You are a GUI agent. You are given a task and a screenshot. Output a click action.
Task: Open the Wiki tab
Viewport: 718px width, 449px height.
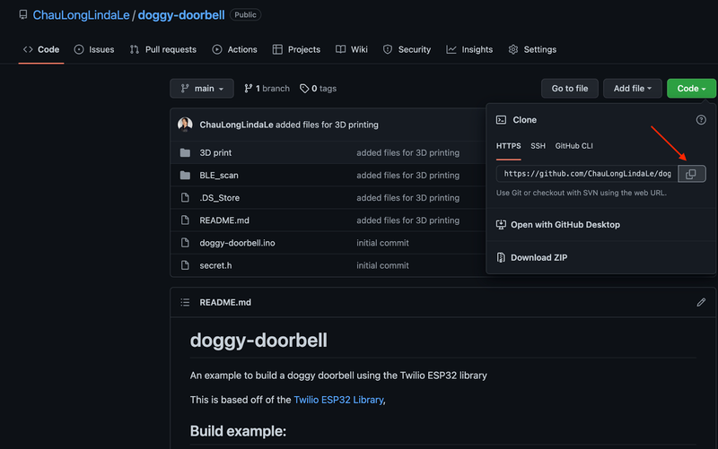352,49
